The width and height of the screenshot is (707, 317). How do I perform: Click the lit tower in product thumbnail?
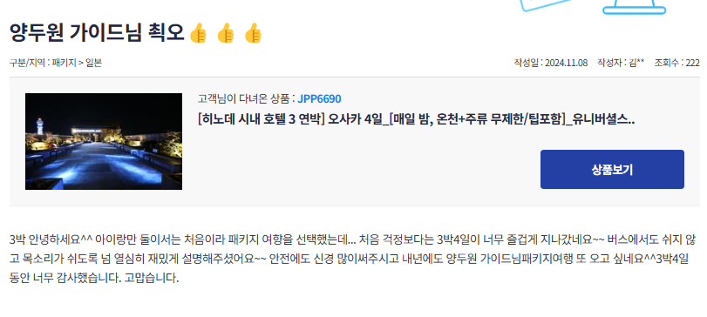pos(40,126)
